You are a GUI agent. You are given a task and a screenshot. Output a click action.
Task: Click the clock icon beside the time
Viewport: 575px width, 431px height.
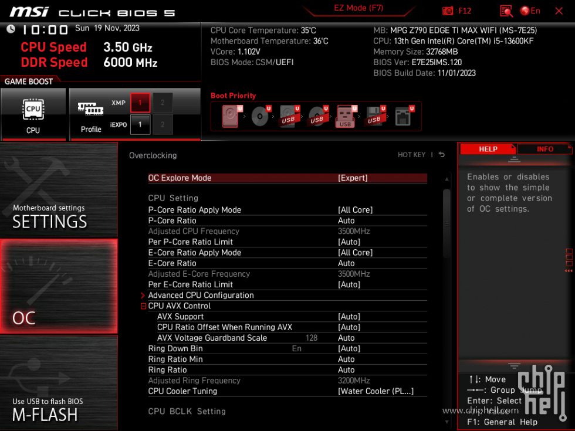click(11, 29)
